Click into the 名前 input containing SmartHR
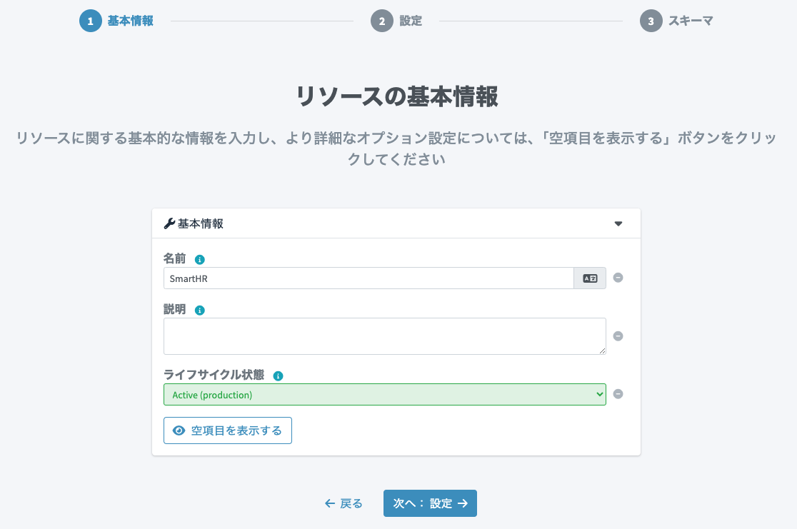The image size is (797, 529). coord(369,278)
